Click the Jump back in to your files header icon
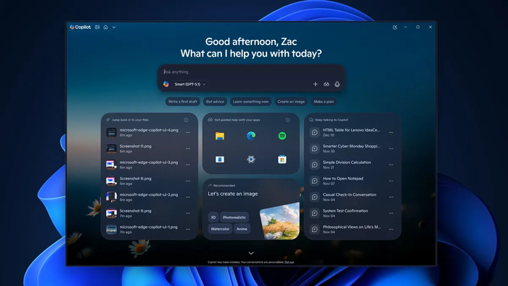The width and height of the screenshot is (508, 286). 108,120
